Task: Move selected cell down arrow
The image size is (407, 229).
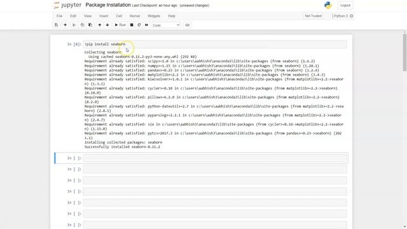Action: (x=107, y=25)
